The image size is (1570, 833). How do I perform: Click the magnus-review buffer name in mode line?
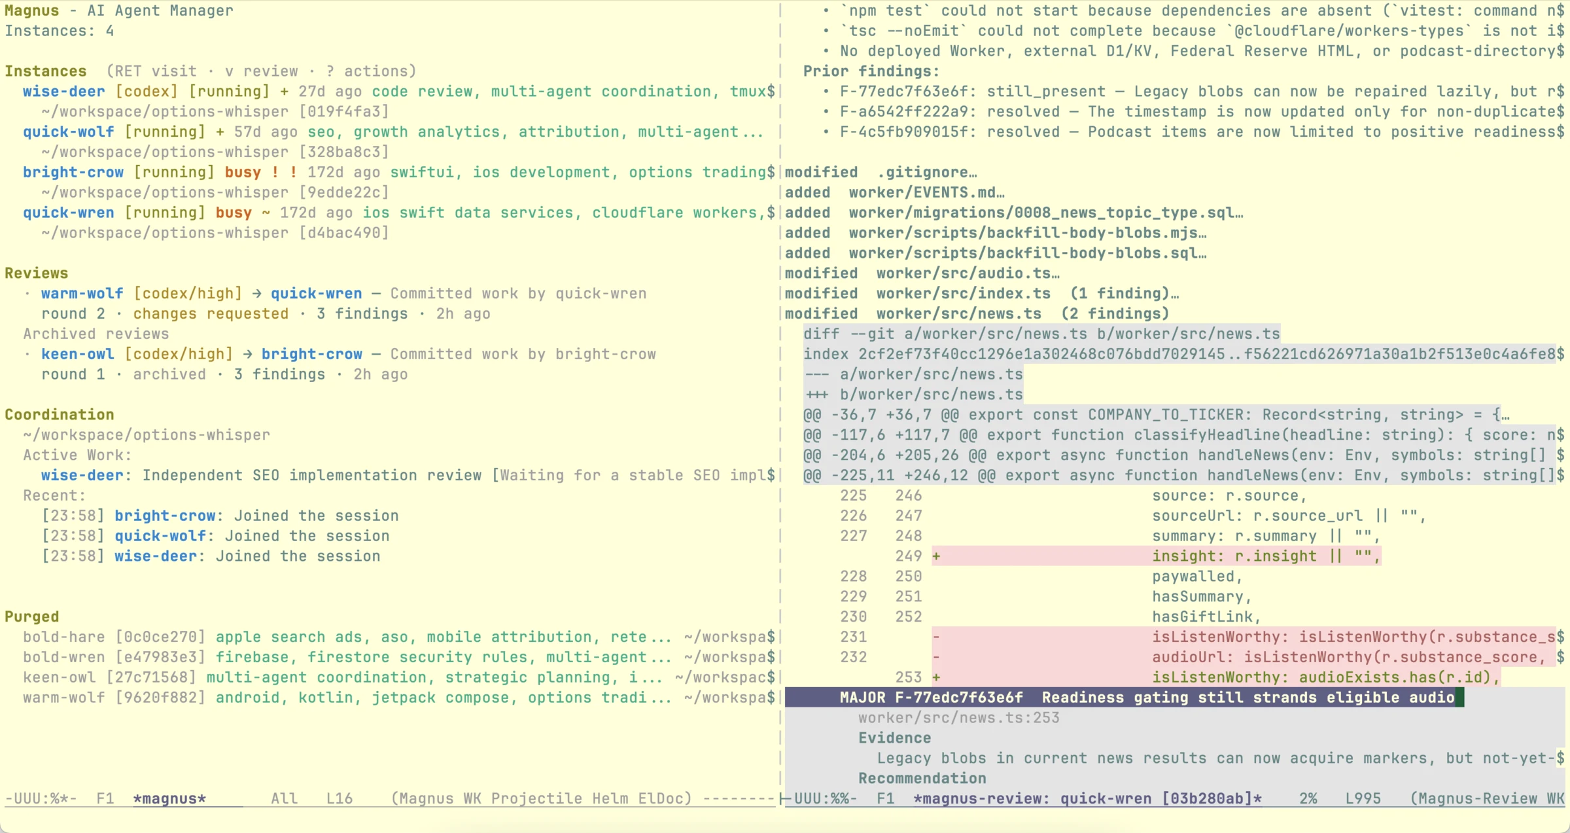click(x=1087, y=799)
